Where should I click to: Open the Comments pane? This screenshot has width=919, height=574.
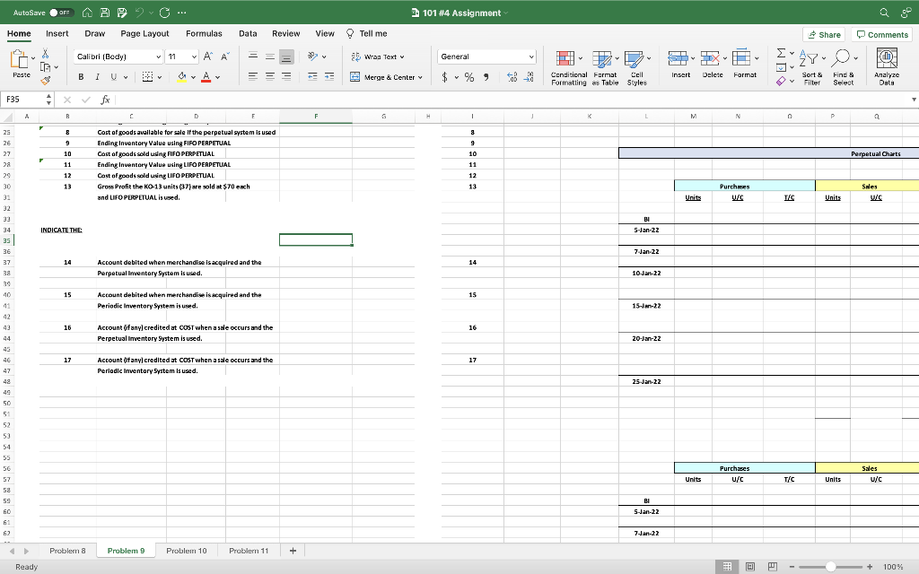(x=882, y=35)
